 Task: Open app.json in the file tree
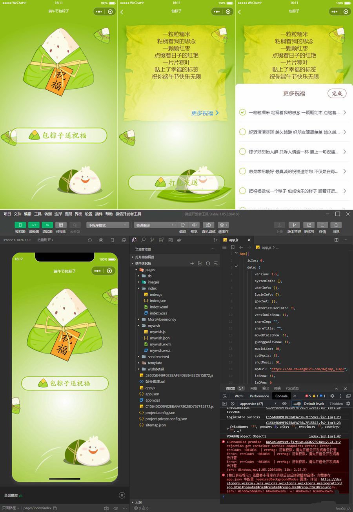pos(152,394)
